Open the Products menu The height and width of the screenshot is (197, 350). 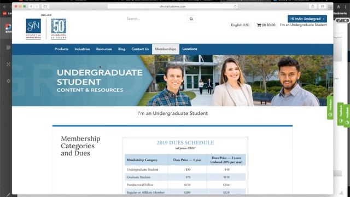[x=61, y=49]
